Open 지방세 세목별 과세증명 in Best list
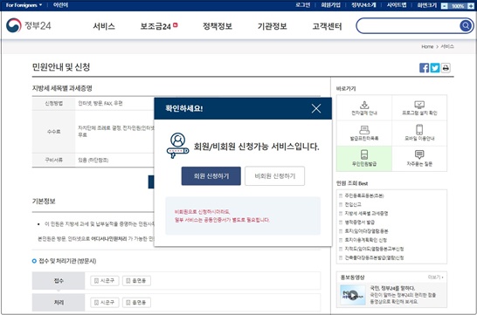The height and width of the screenshot is (315, 477). click(366, 213)
